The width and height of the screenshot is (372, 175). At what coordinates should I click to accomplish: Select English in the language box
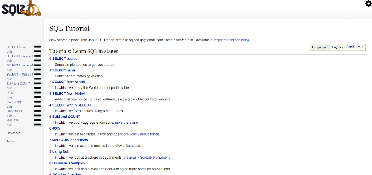(337, 47)
